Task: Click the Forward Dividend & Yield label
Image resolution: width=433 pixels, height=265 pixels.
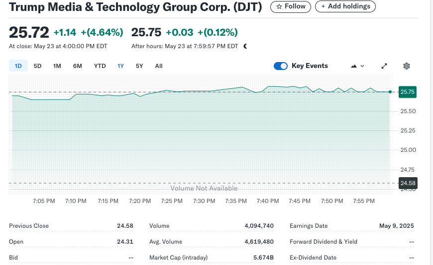Action: tap(324, 242)
